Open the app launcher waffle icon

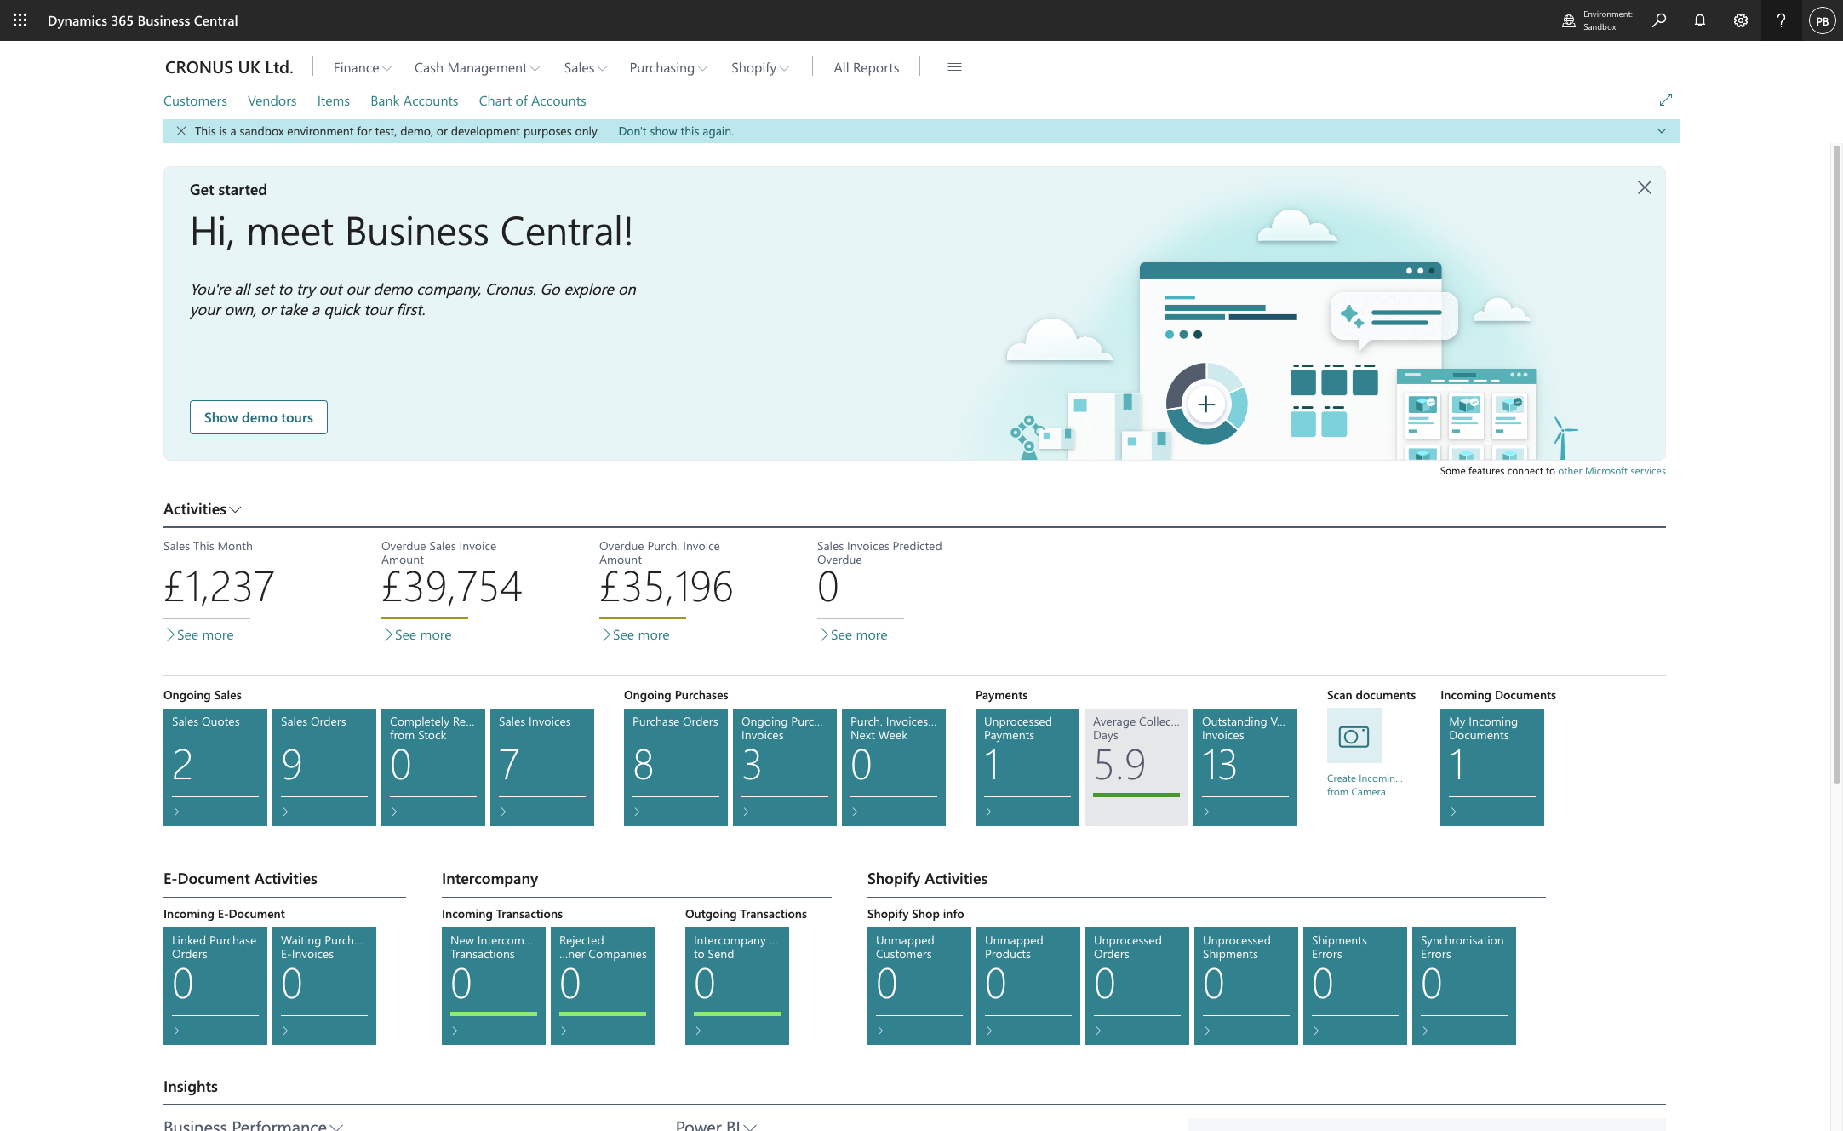point(20,20)
